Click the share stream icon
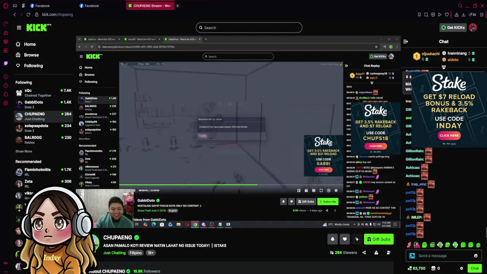This screenshot has width=487, height=274. click(364, 252)
